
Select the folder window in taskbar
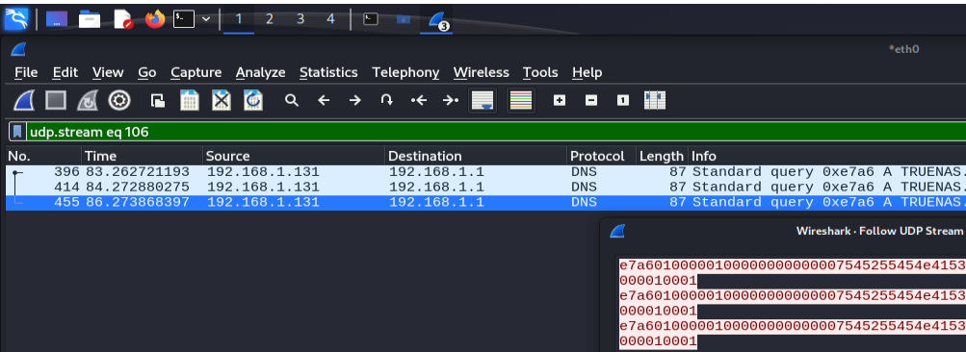(404, 19)
